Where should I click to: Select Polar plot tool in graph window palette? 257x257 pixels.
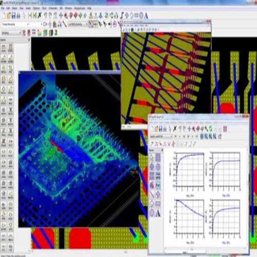pyautogui.click(x=152, y=167)
